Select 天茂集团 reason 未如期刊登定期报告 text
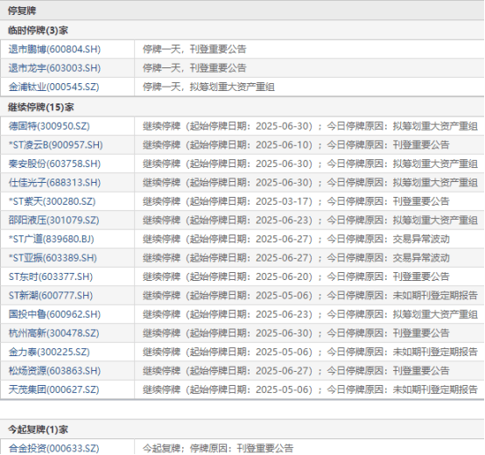 coord(435,390)
